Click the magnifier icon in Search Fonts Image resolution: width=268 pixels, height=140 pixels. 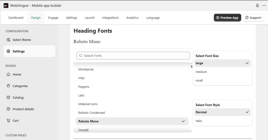point(81,56)
